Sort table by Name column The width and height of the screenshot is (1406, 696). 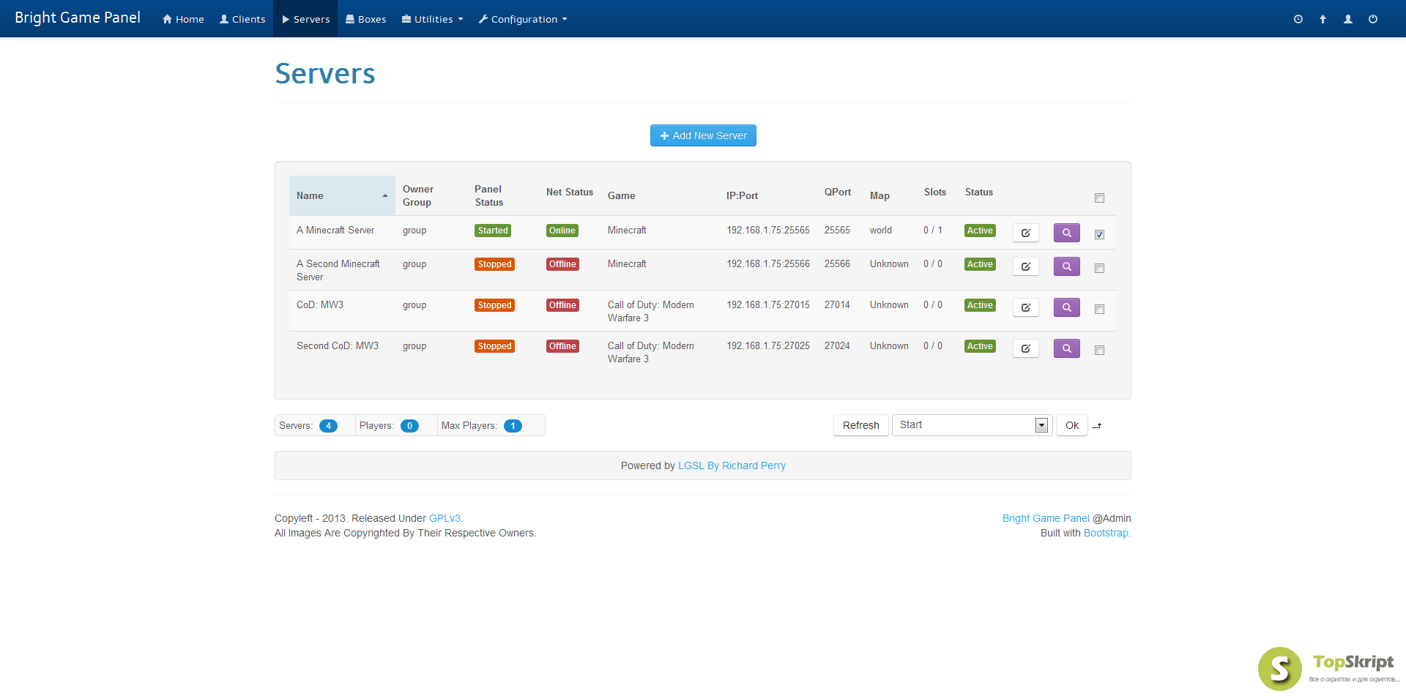tap(342, 195)
